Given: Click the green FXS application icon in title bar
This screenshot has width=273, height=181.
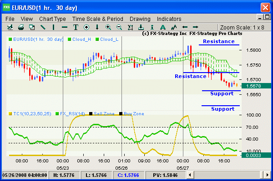Looking at the screenshot, I should [x=6, y=7].
